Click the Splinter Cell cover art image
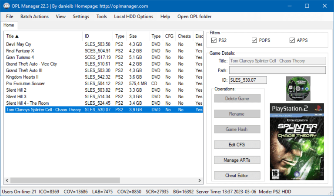This screenshot has height=196, width=334. pos(297,142)
